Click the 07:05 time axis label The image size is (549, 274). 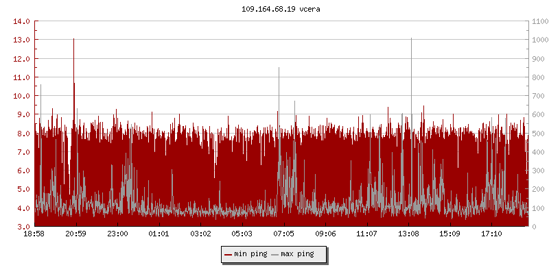(x=283, y=234)
